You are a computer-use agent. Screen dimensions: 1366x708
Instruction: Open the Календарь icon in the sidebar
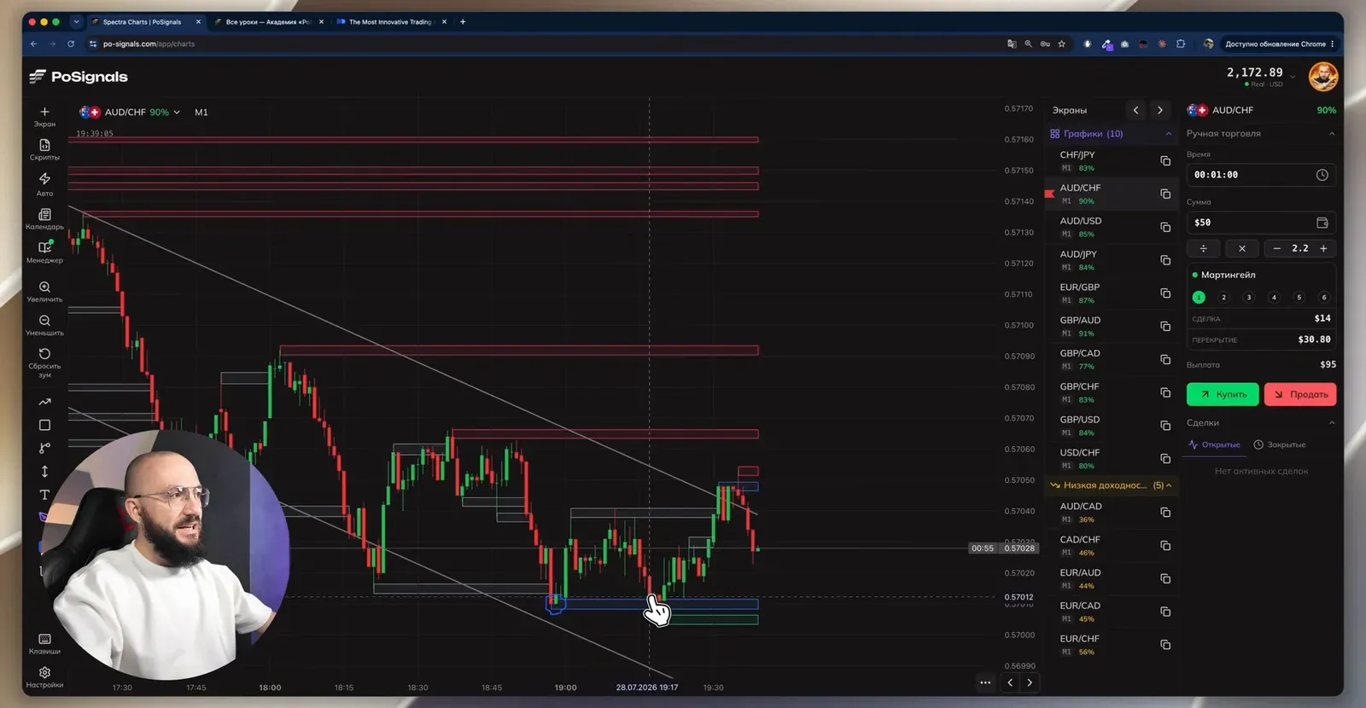click(x=44, y=214)
